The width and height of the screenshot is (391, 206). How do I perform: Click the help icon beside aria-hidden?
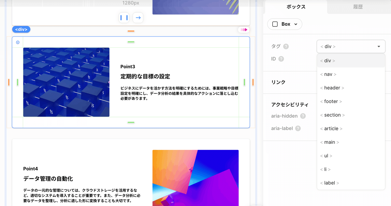tap(303, 116)
